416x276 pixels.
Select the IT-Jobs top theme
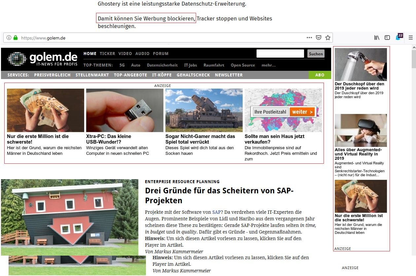pos(191,65)
